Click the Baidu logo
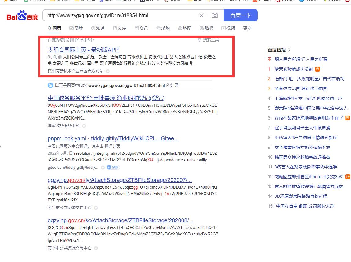This screenshot has width=351, height=262. click(x=22, y=16)
